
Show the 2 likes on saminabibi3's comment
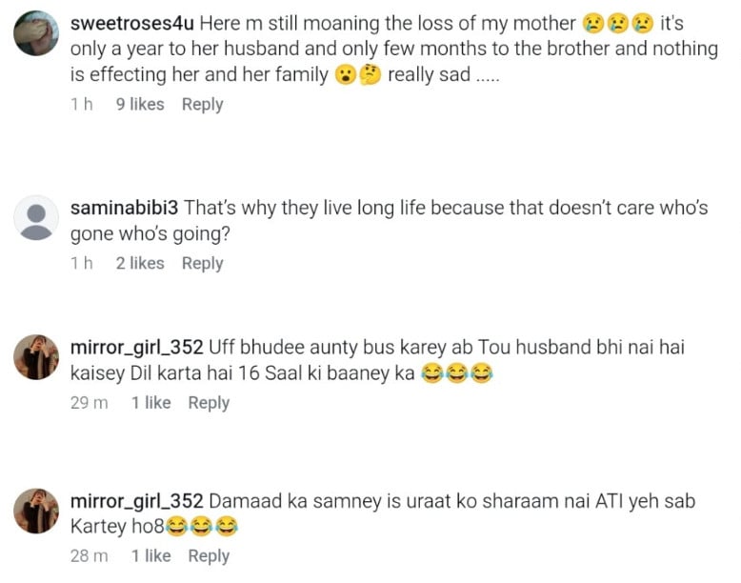point(140,263)
